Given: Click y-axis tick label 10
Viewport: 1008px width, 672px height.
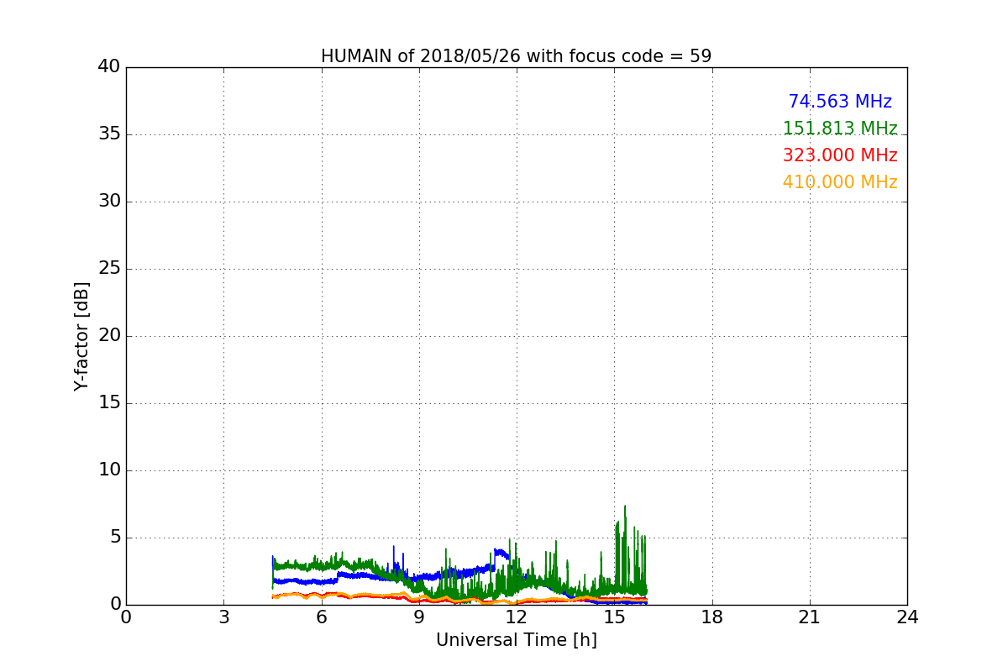Looking at the screenshot, I should point(109,470).
